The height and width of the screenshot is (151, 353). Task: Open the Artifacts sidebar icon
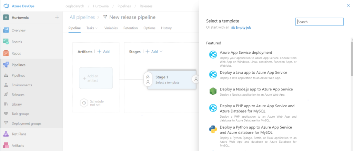click(x=6, y=145)
